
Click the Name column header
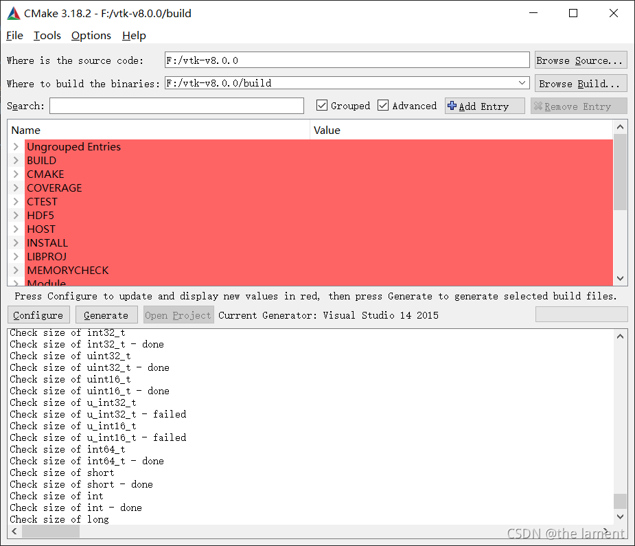[x=159, y=130]
